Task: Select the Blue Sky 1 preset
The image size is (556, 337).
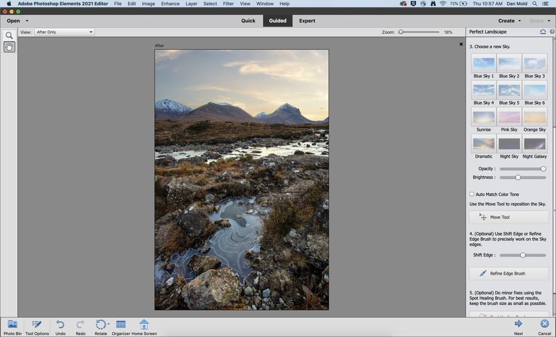Action: click(484, 62)
